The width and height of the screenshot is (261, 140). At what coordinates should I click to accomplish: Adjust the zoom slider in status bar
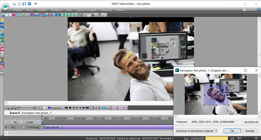click(247, 138)
